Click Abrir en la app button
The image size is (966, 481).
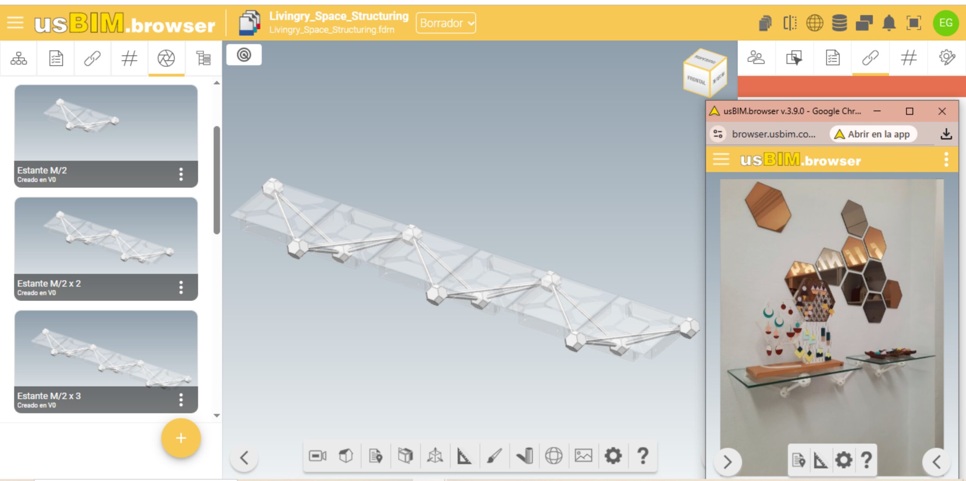point(873,134)
